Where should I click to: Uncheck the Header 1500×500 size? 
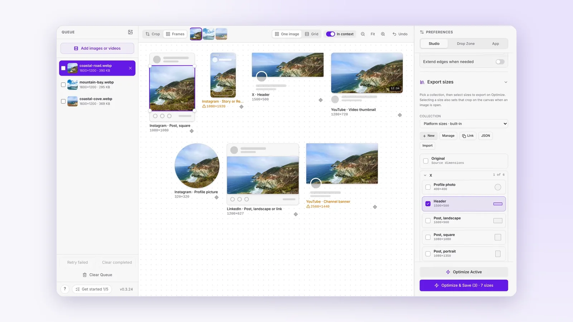point(428,204)
